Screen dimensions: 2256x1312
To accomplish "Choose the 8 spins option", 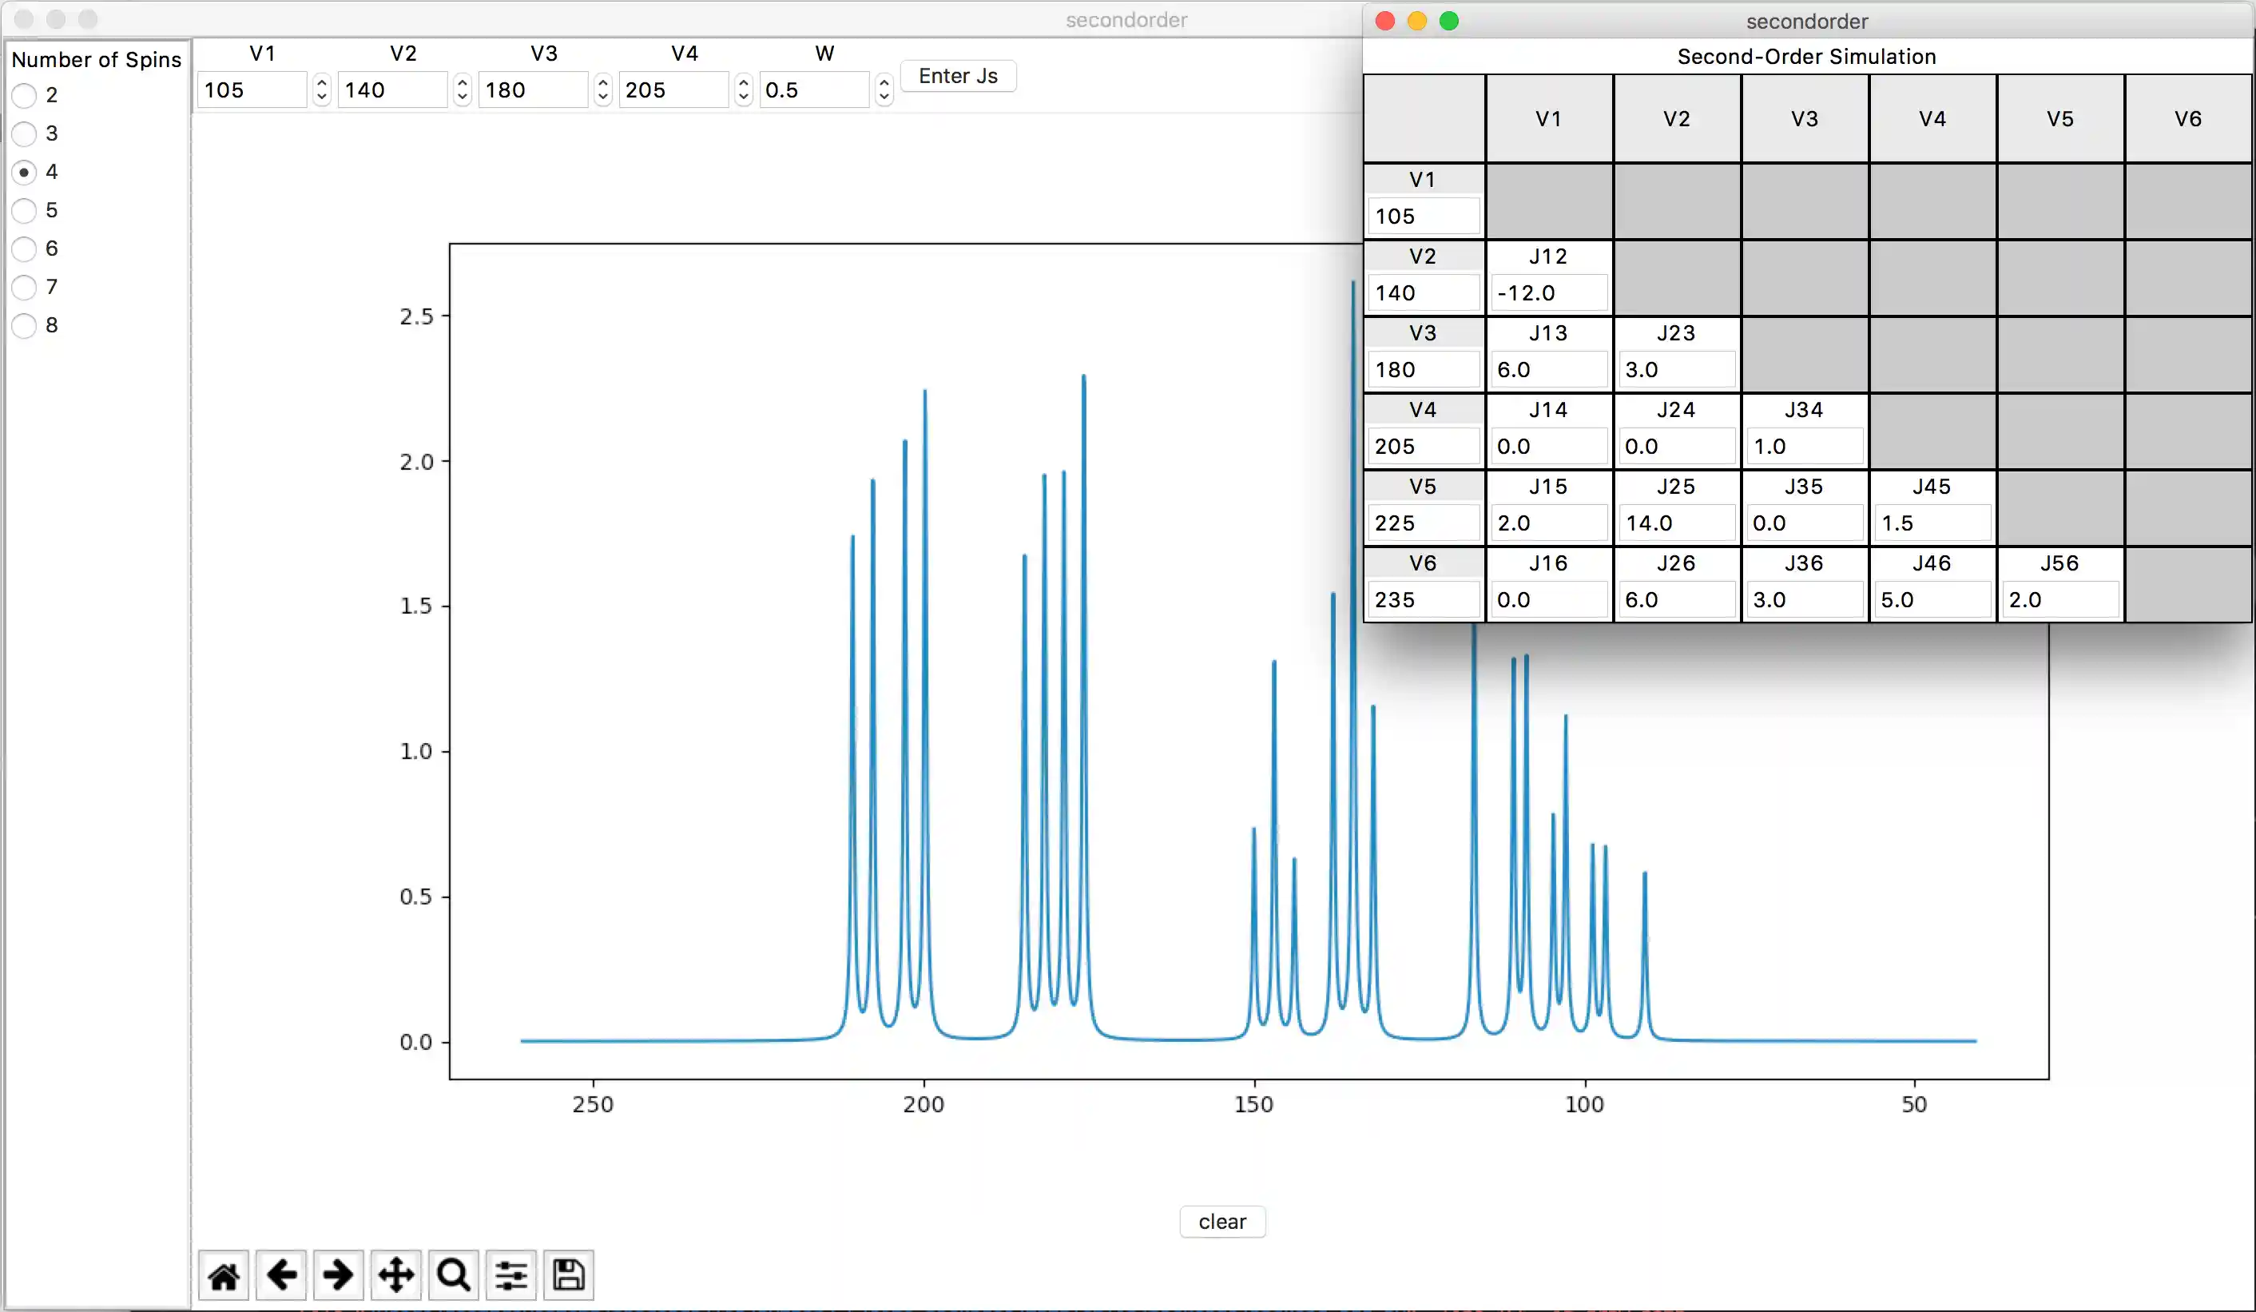I will tap(24, 325).
